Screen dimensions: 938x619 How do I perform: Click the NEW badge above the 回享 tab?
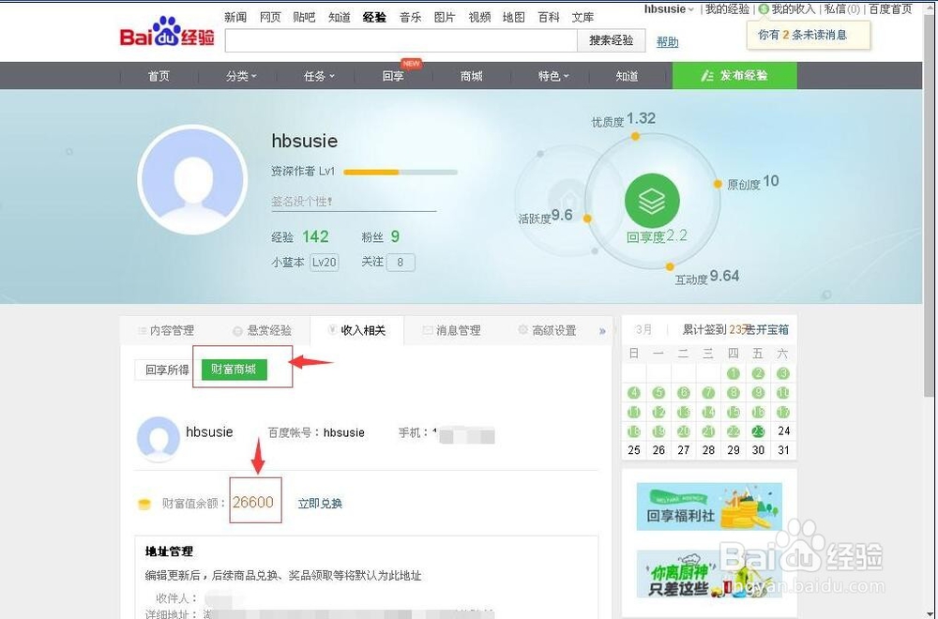tap(411, 63)
